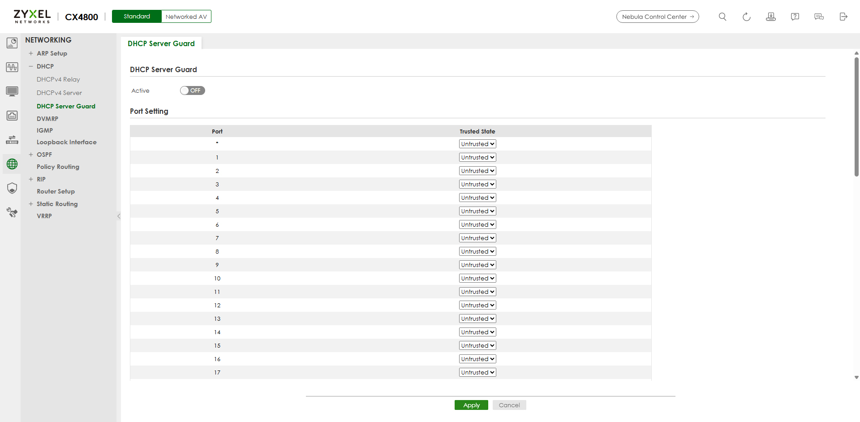Viewport: 860px width, 422px height.
Task: Select the Standard mode button
Action: click(137, 17)
